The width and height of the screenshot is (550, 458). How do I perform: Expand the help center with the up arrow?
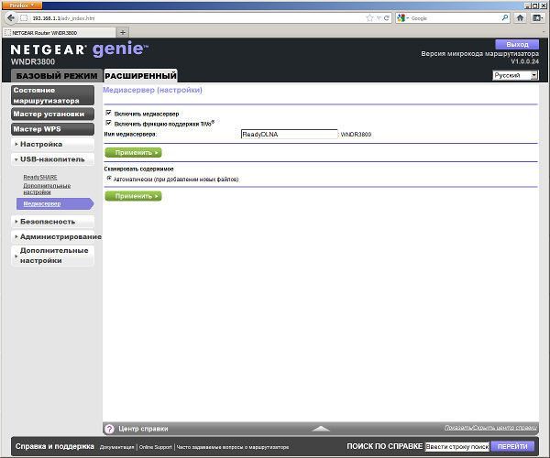point(320,428)
